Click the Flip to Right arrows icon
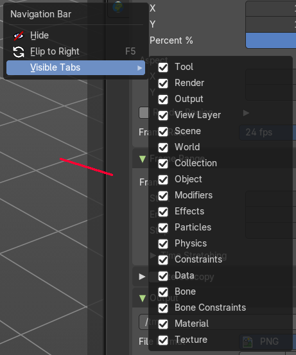 (19, 52)
